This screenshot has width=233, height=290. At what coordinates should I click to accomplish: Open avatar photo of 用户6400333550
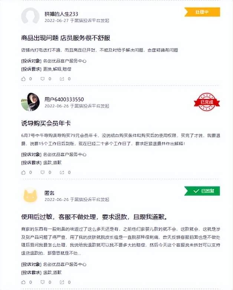(30, 102)
